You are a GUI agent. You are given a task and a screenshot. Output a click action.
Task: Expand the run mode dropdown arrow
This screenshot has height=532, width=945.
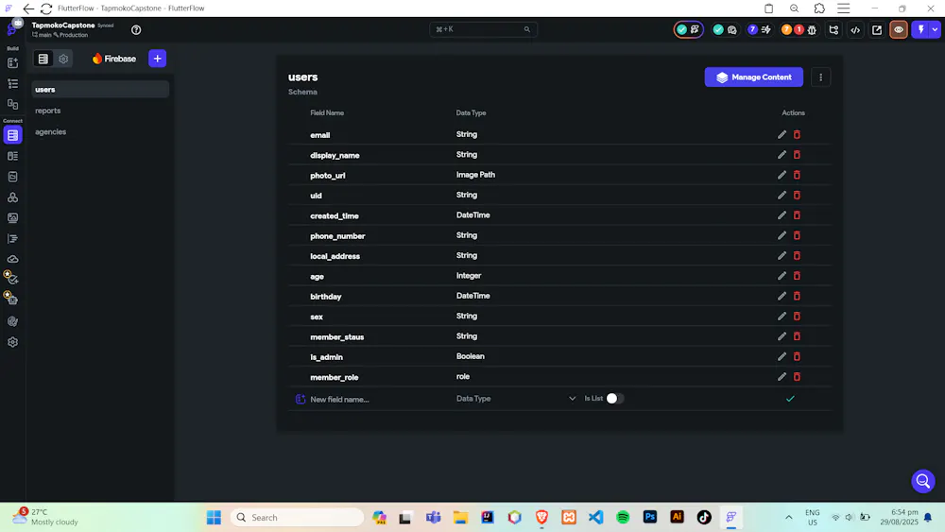point(935,29)
